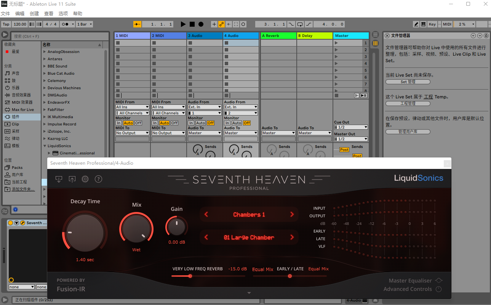Toggle Punch-Out switch
The image size is (491, 305).
309,24
